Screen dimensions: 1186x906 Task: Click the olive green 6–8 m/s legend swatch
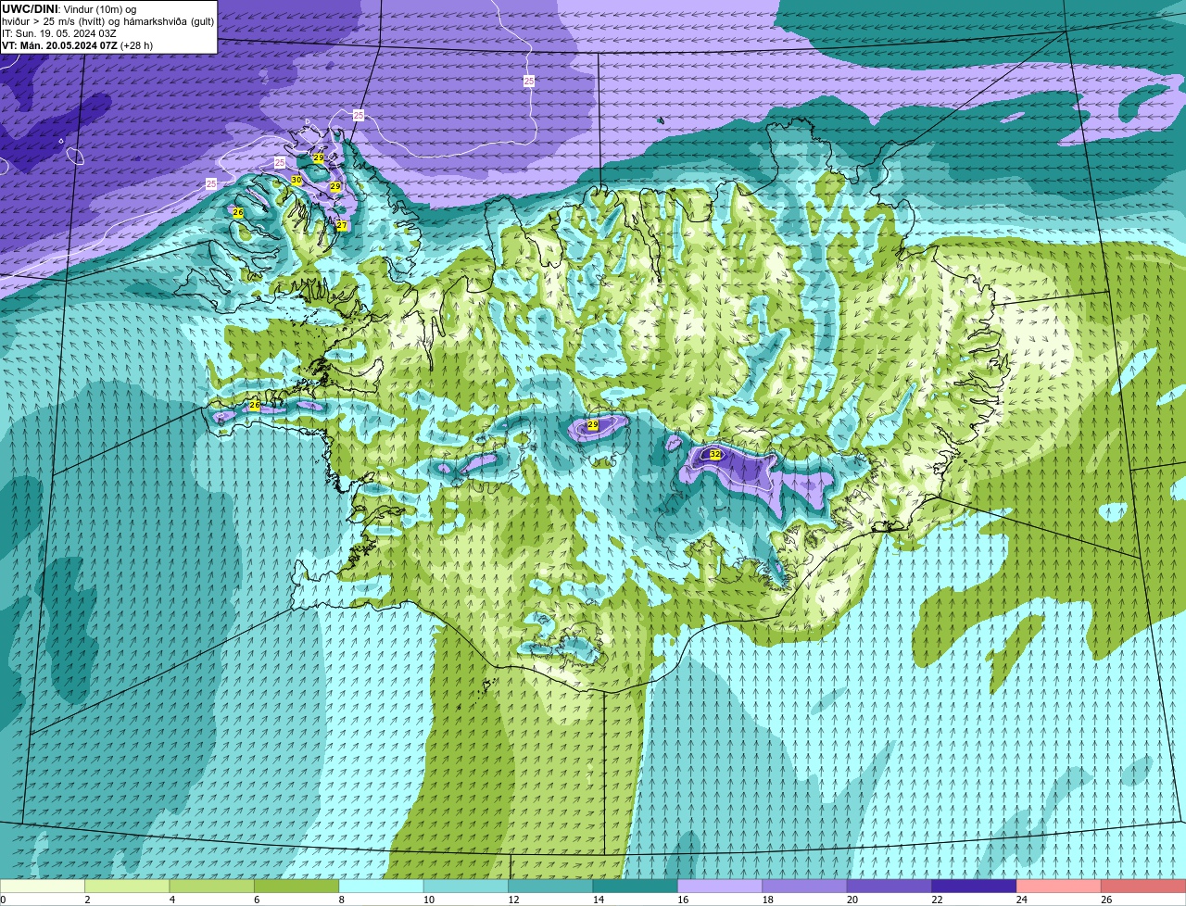(296, 887)
